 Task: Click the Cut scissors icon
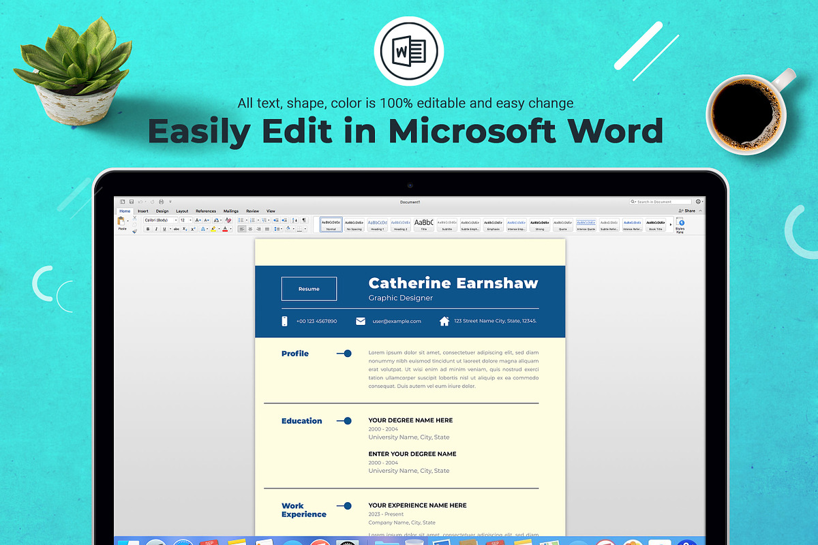[134, 218]
